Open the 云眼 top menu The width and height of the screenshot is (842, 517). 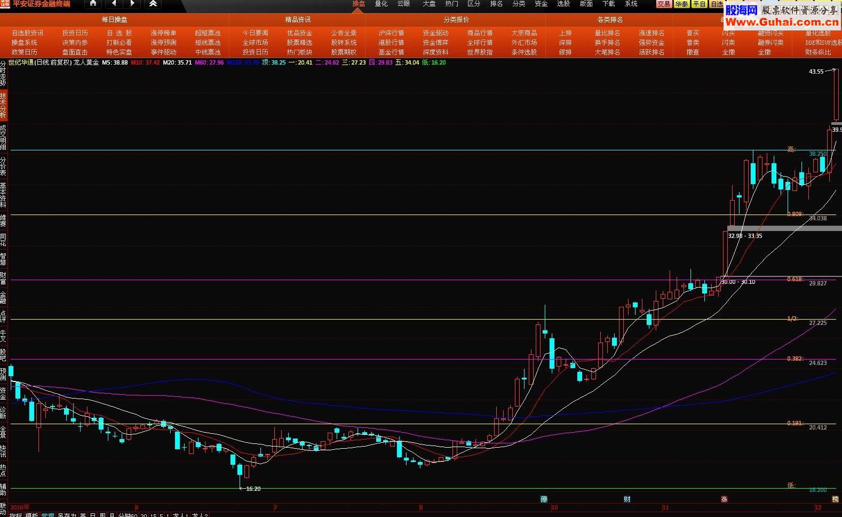[403, 4]
